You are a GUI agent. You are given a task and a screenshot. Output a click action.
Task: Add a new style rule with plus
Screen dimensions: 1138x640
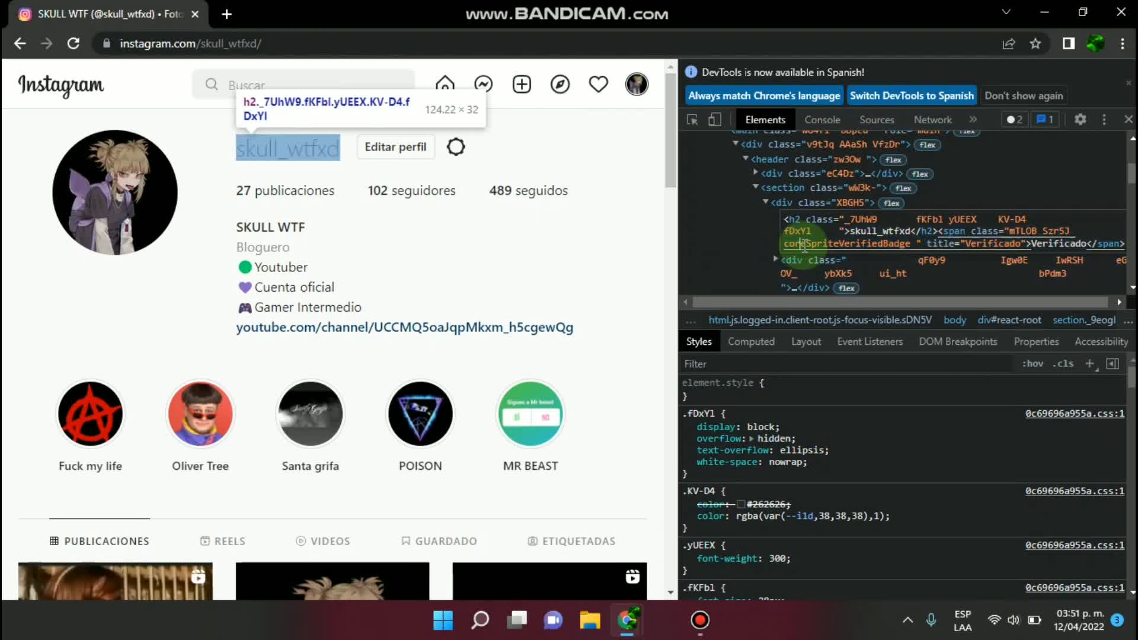click(1089, 364)
